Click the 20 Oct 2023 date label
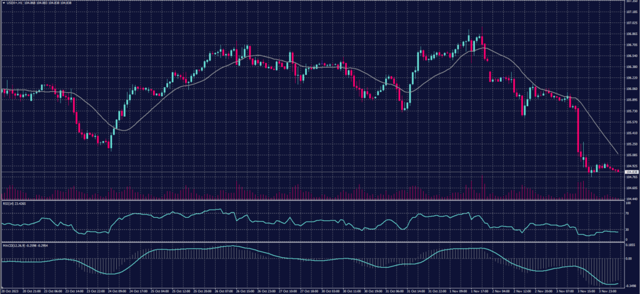The width and height of the screenshot is (640, 294). 10,290
